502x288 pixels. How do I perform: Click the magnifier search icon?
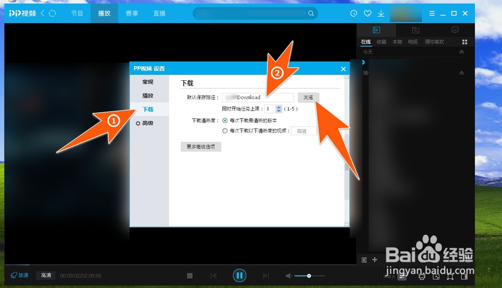coord(311,14)
